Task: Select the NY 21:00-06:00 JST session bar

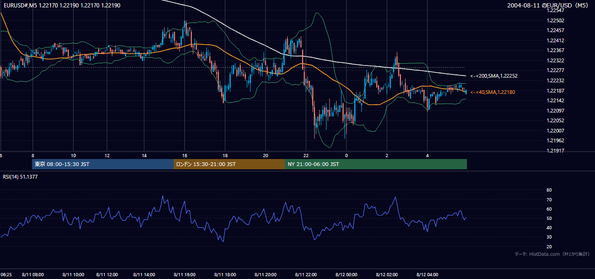Action: click(376, 164)
